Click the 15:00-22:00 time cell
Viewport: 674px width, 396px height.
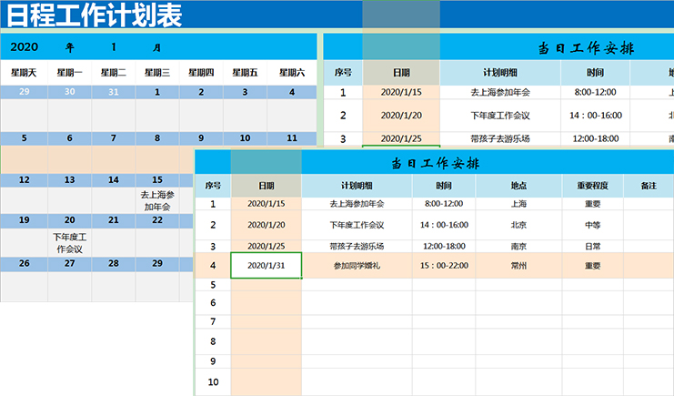click(444, 266)
